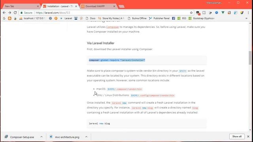Click the vertical scrollbar thumb
253x142 pixels.
250,58
